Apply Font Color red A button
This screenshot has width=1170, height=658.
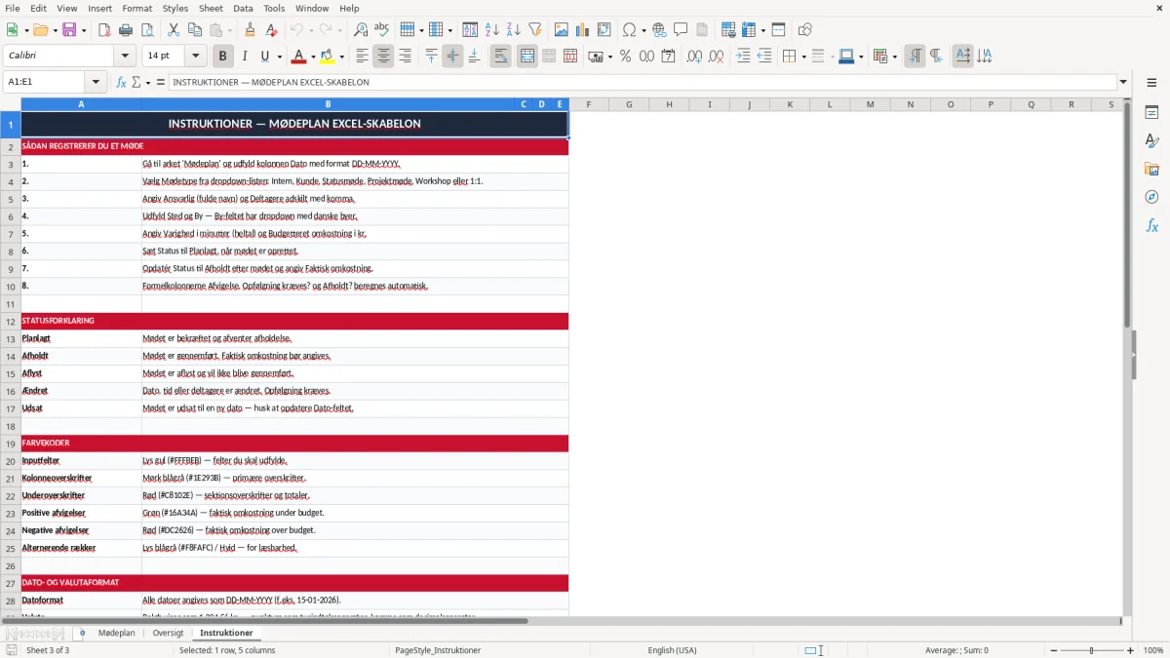point(299,57)
